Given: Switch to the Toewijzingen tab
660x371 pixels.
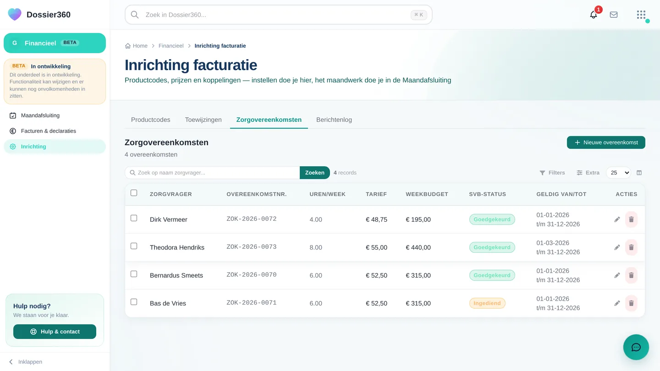Looking at the screenshot, I should click(203, 120).
